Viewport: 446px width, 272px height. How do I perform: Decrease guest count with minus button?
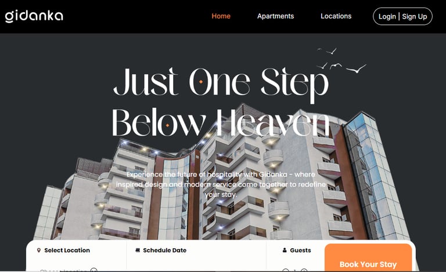click(286, 270)
